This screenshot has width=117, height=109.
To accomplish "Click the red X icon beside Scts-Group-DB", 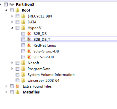I will 29,51.
